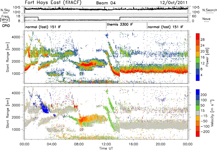The image size is (217, 150).
Task: Click the '12:00' time axis label
Action: [106, 144]
